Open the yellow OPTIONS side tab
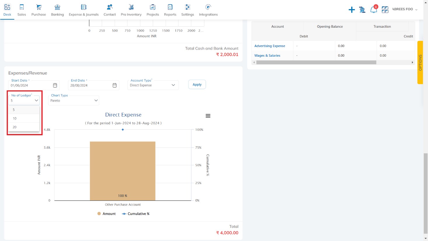This screenshot has height=241, width=428. click(x=420, y=62)
